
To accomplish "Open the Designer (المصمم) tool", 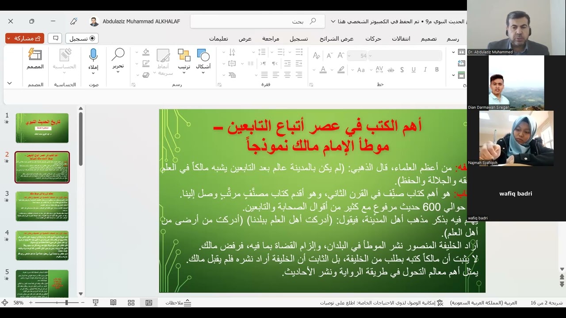I will 35,60.
